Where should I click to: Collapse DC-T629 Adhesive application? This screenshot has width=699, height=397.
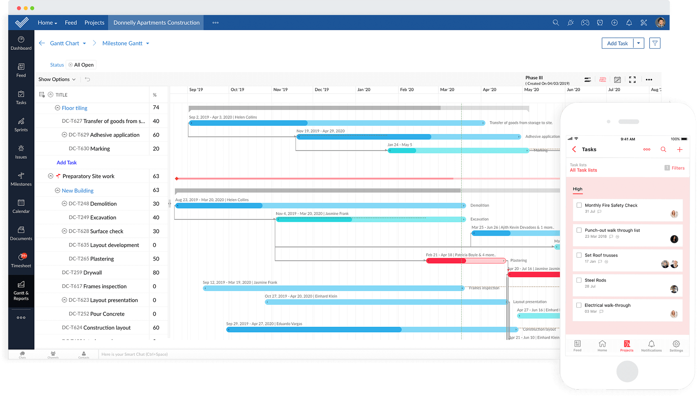coord(64,135)
